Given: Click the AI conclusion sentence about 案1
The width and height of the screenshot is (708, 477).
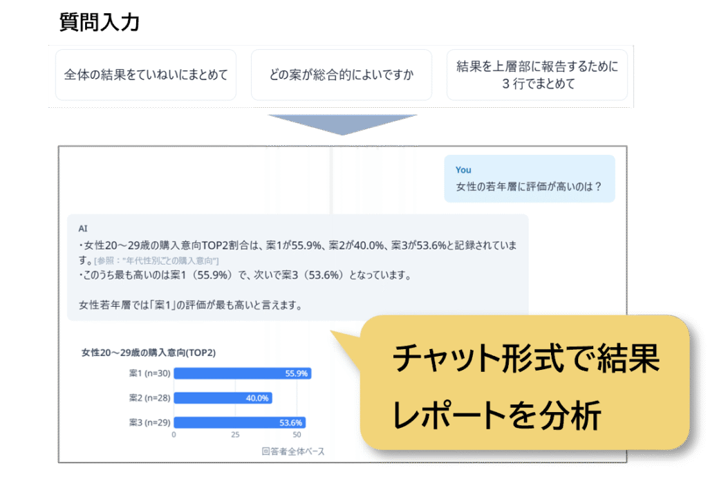Looking at the screenshot, I should [191, 305].
